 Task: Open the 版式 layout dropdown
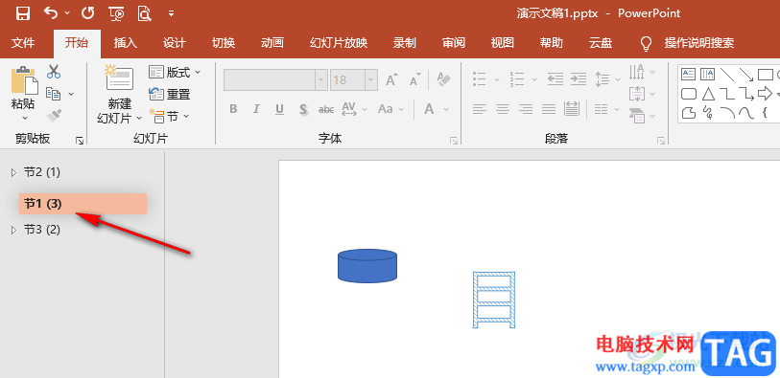(x=175, y=73)
